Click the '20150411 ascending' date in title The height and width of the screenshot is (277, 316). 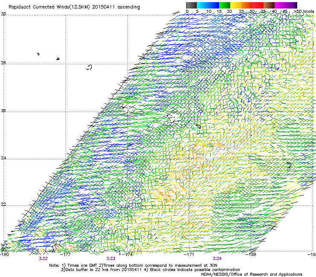(x=116, y=7)
